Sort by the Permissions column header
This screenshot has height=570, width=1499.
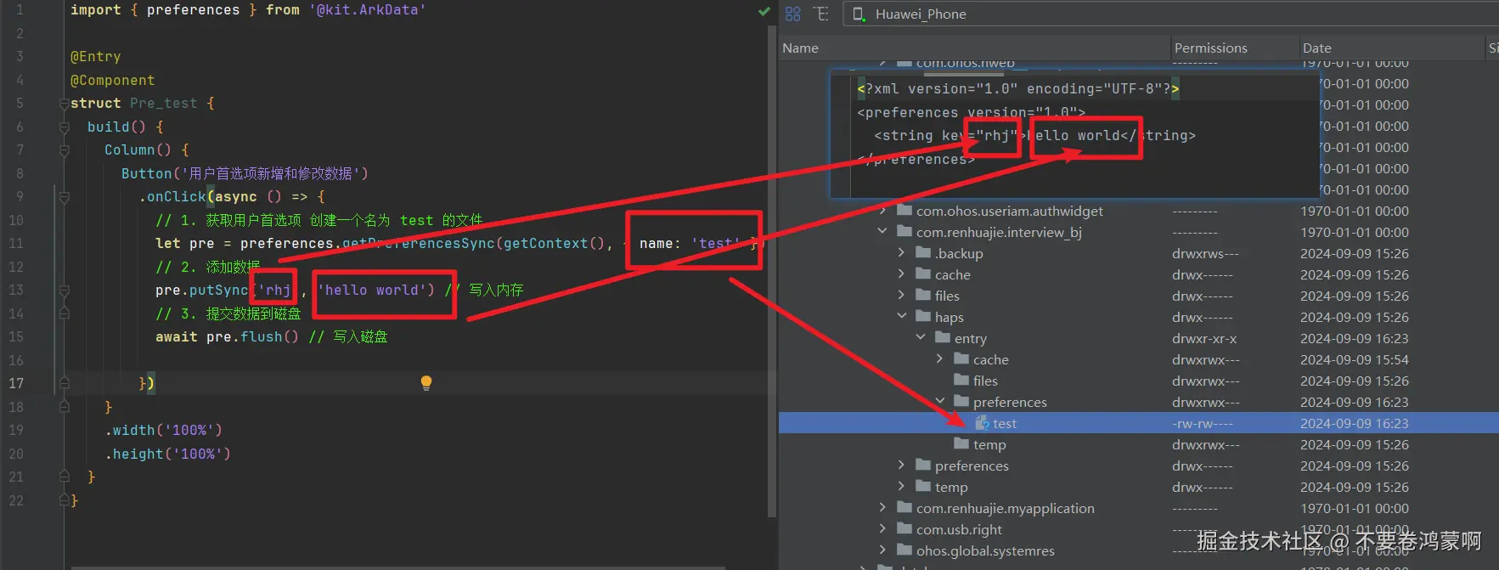1235,48
